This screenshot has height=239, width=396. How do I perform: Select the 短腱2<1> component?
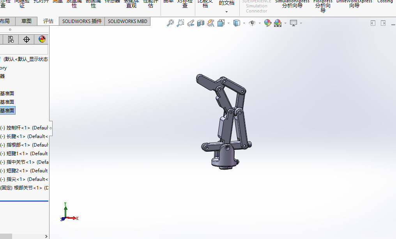(24, 171)
